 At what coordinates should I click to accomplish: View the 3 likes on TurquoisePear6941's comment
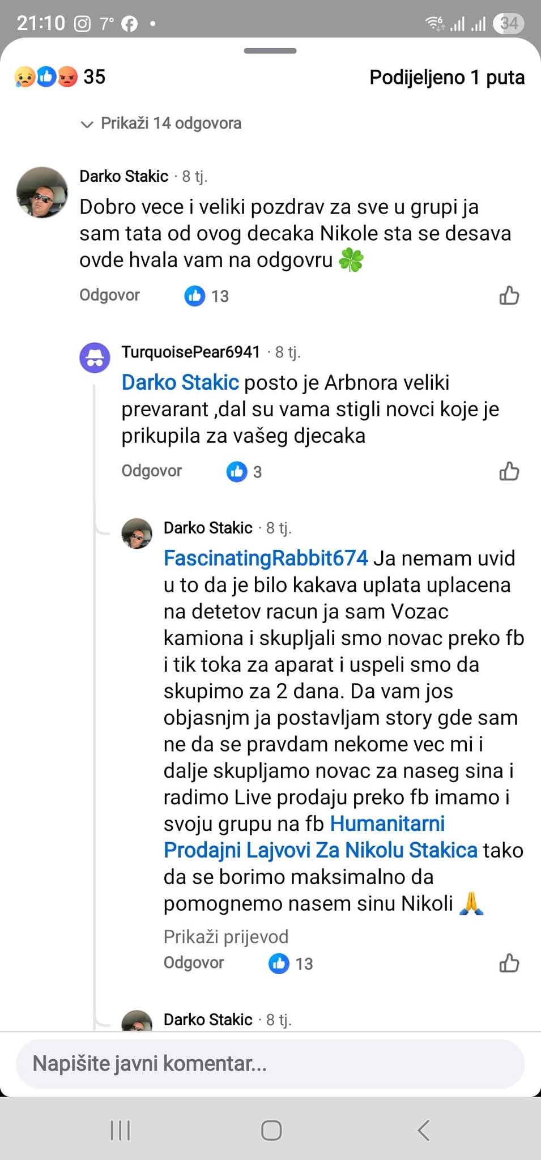[x=245, y=471]
